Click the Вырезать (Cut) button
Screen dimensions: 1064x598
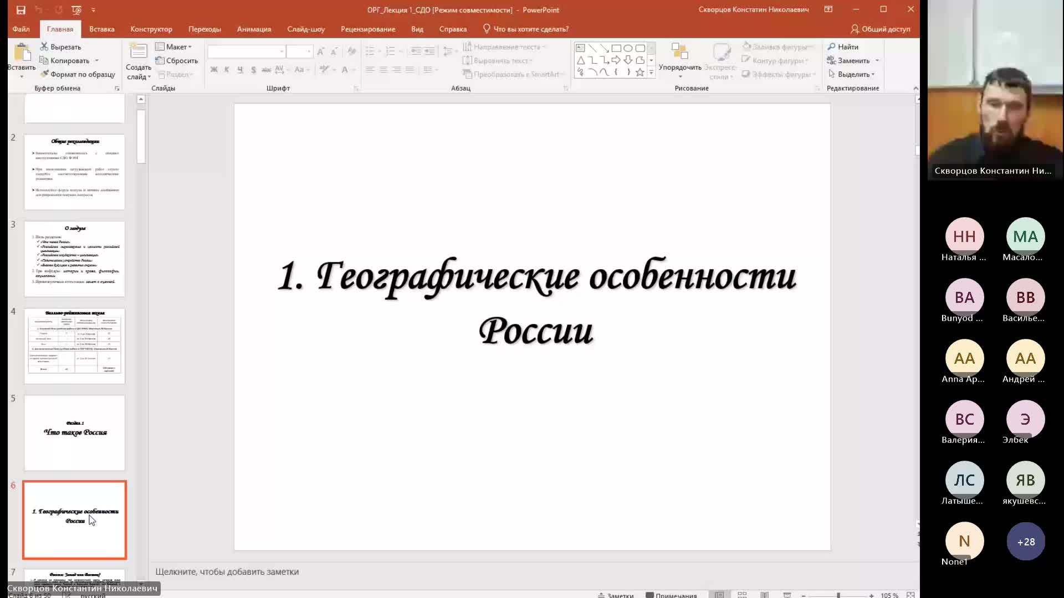(x=60, y=47)
